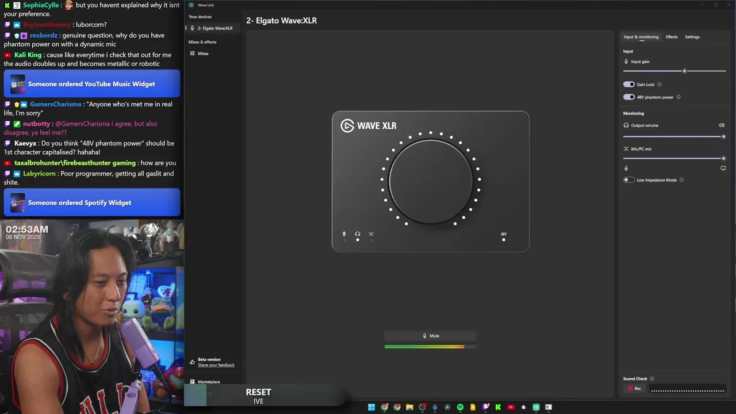The height and width of the screenshot is (414, 736).
Task: Click the input level meter under Mute
Action: [430, 347]
